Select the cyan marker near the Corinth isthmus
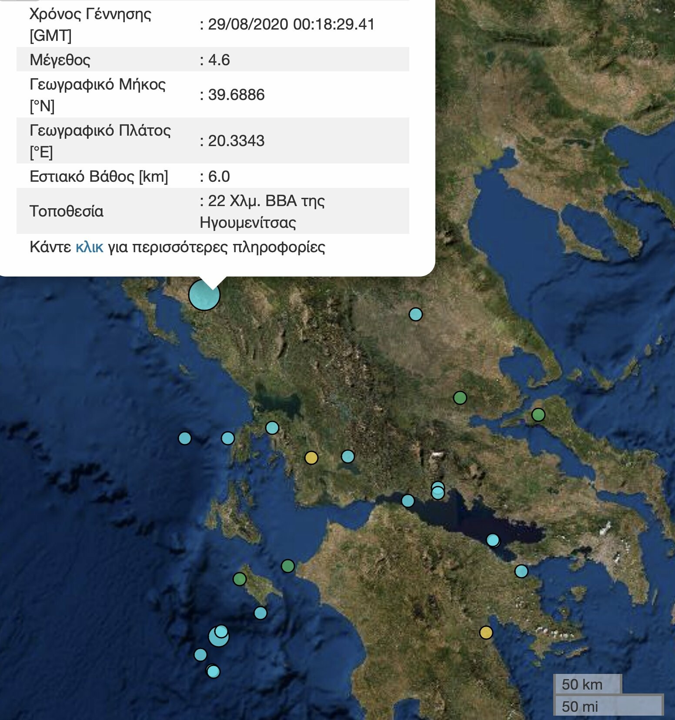675x720 pixels. [x=521, y=571]
